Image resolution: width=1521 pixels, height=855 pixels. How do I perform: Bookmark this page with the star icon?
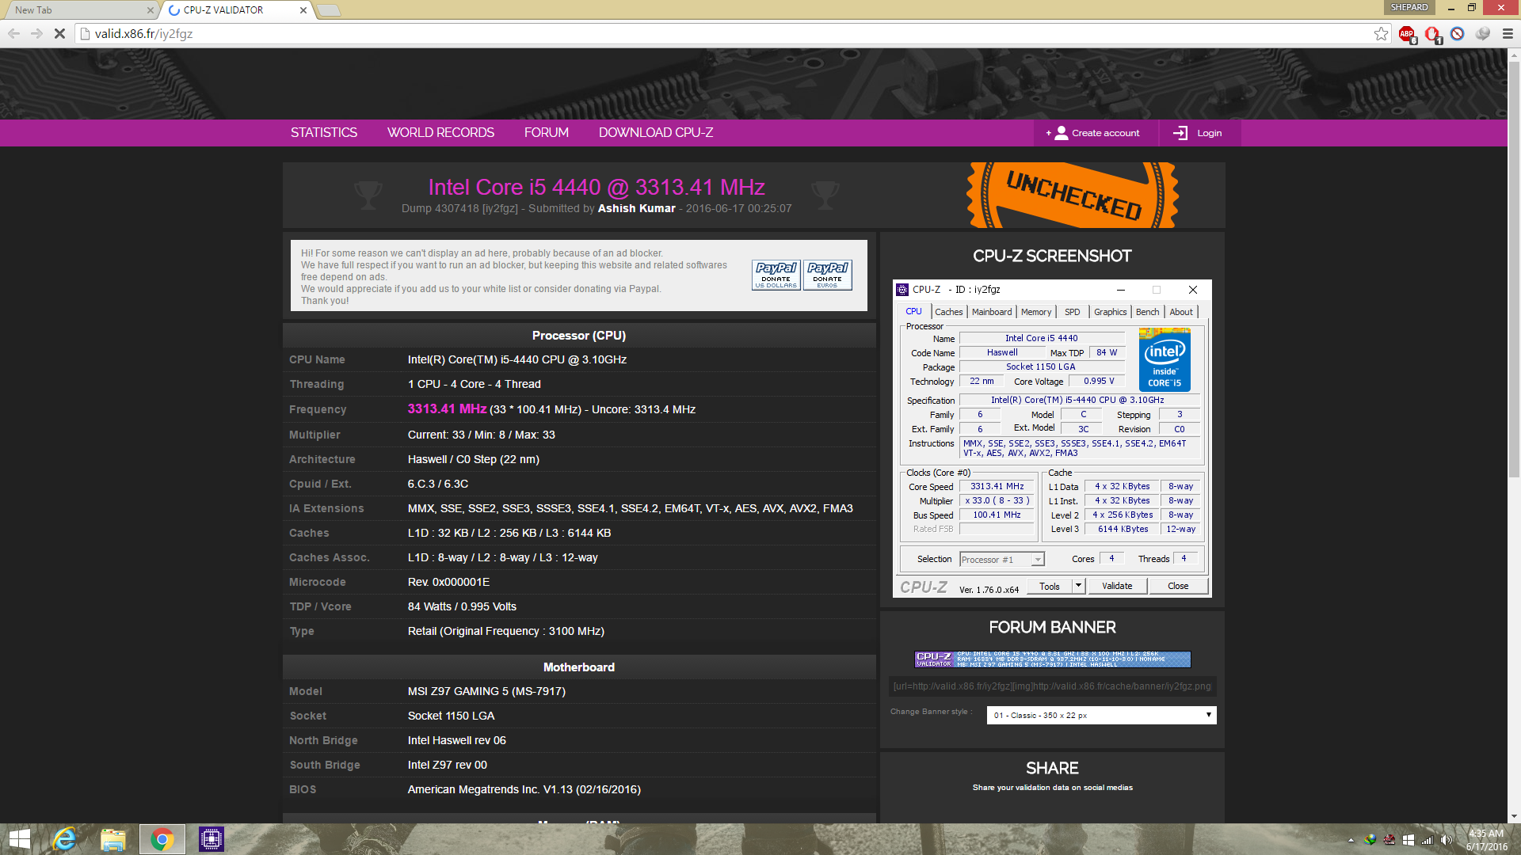(1382, 33)
